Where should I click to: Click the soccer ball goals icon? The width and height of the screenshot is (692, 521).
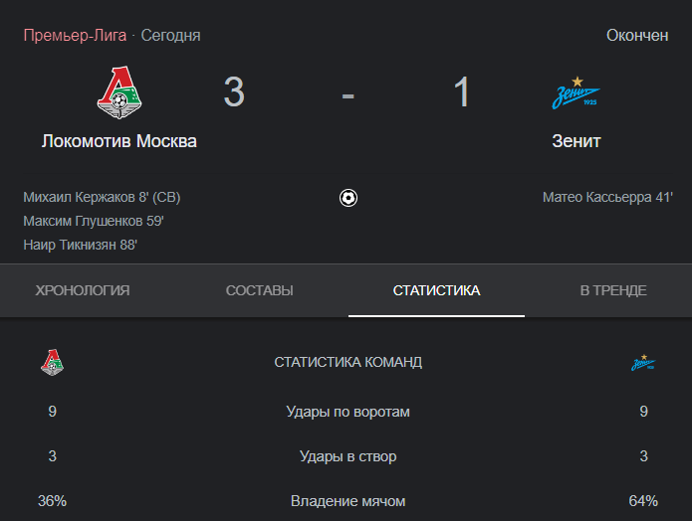tap(348, 198)
